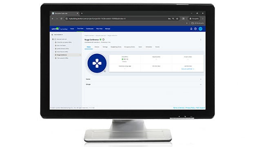Viewport: 261px width, 147px height.
Task: Click the large blue room controller icon
Action: [x=97, y=63]
